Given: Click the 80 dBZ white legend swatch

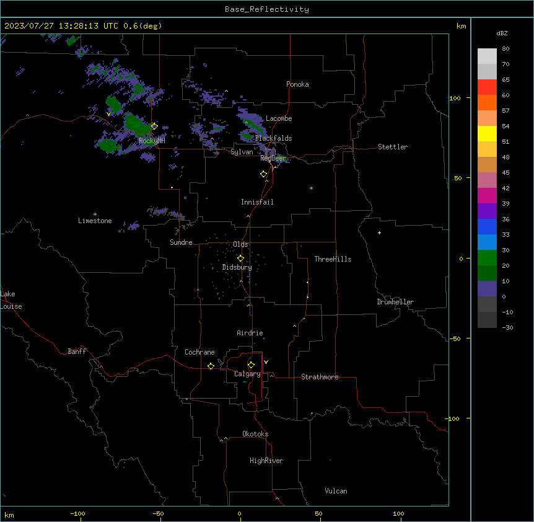Looking at the screenshot, I should coord(487,56).
